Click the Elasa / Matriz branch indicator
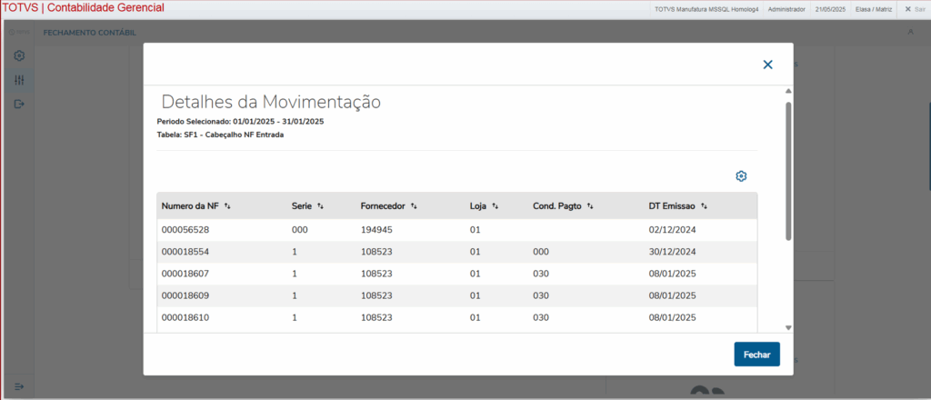 pyautogui.click(x=874, y=9)
